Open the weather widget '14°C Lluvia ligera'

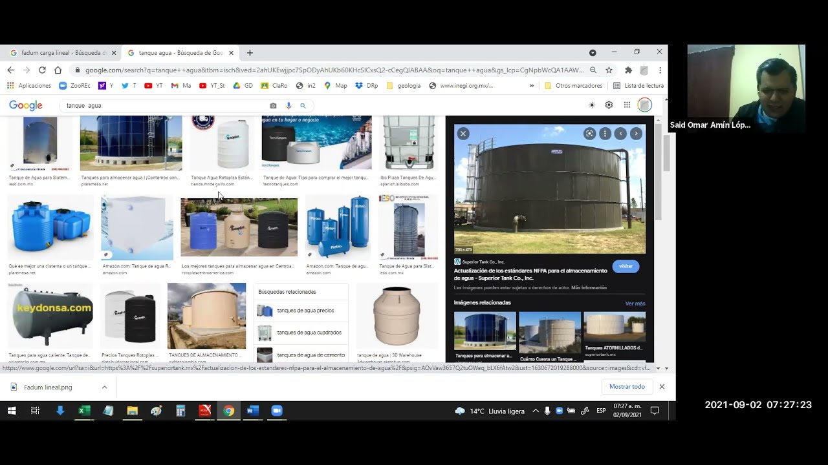pos(489,411)
